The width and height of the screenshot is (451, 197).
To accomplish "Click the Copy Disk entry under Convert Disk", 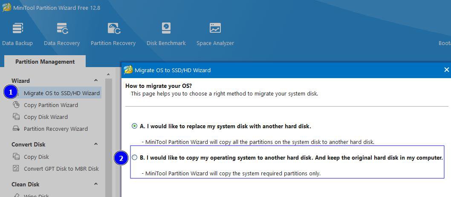I will click(36, 157).
